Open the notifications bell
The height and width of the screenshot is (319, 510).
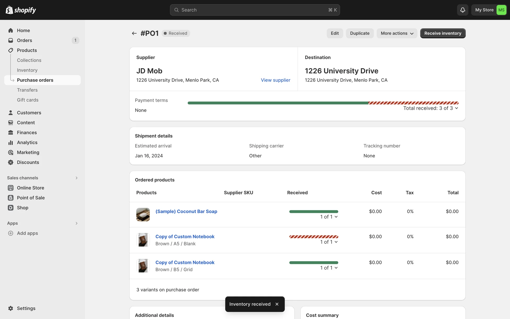[x=462, y=10]
